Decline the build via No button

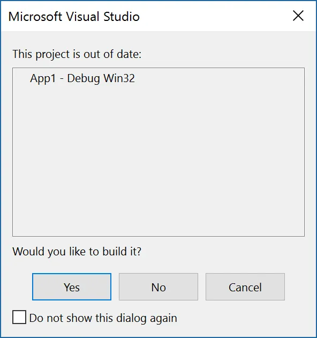click(159, 286)
